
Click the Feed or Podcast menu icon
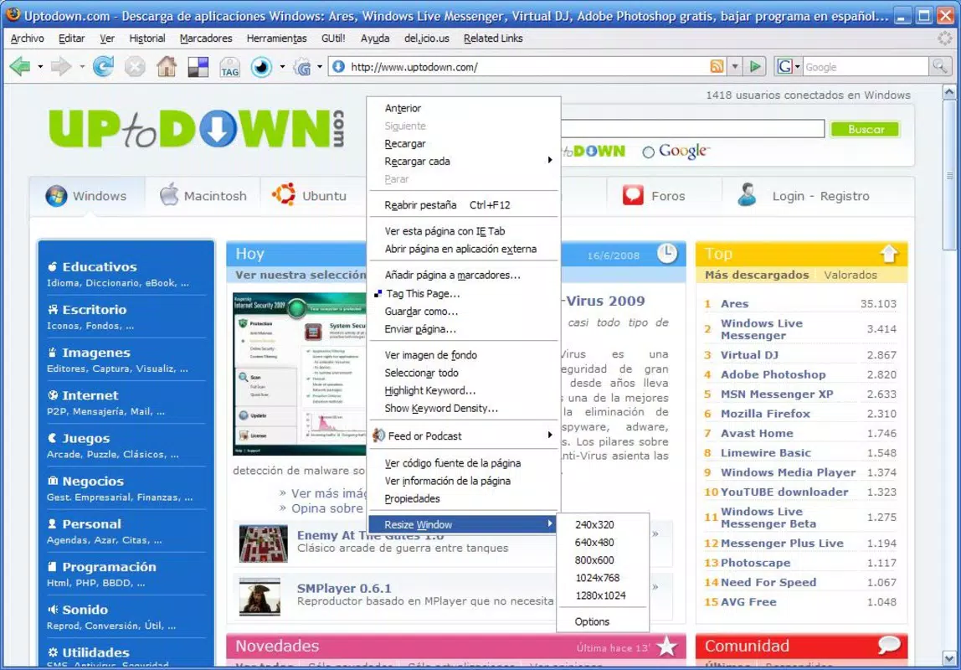click(378, 435)
